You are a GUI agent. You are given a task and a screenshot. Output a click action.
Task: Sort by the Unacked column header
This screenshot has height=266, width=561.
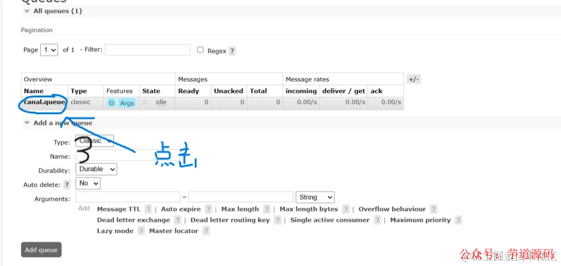[229, 91]
